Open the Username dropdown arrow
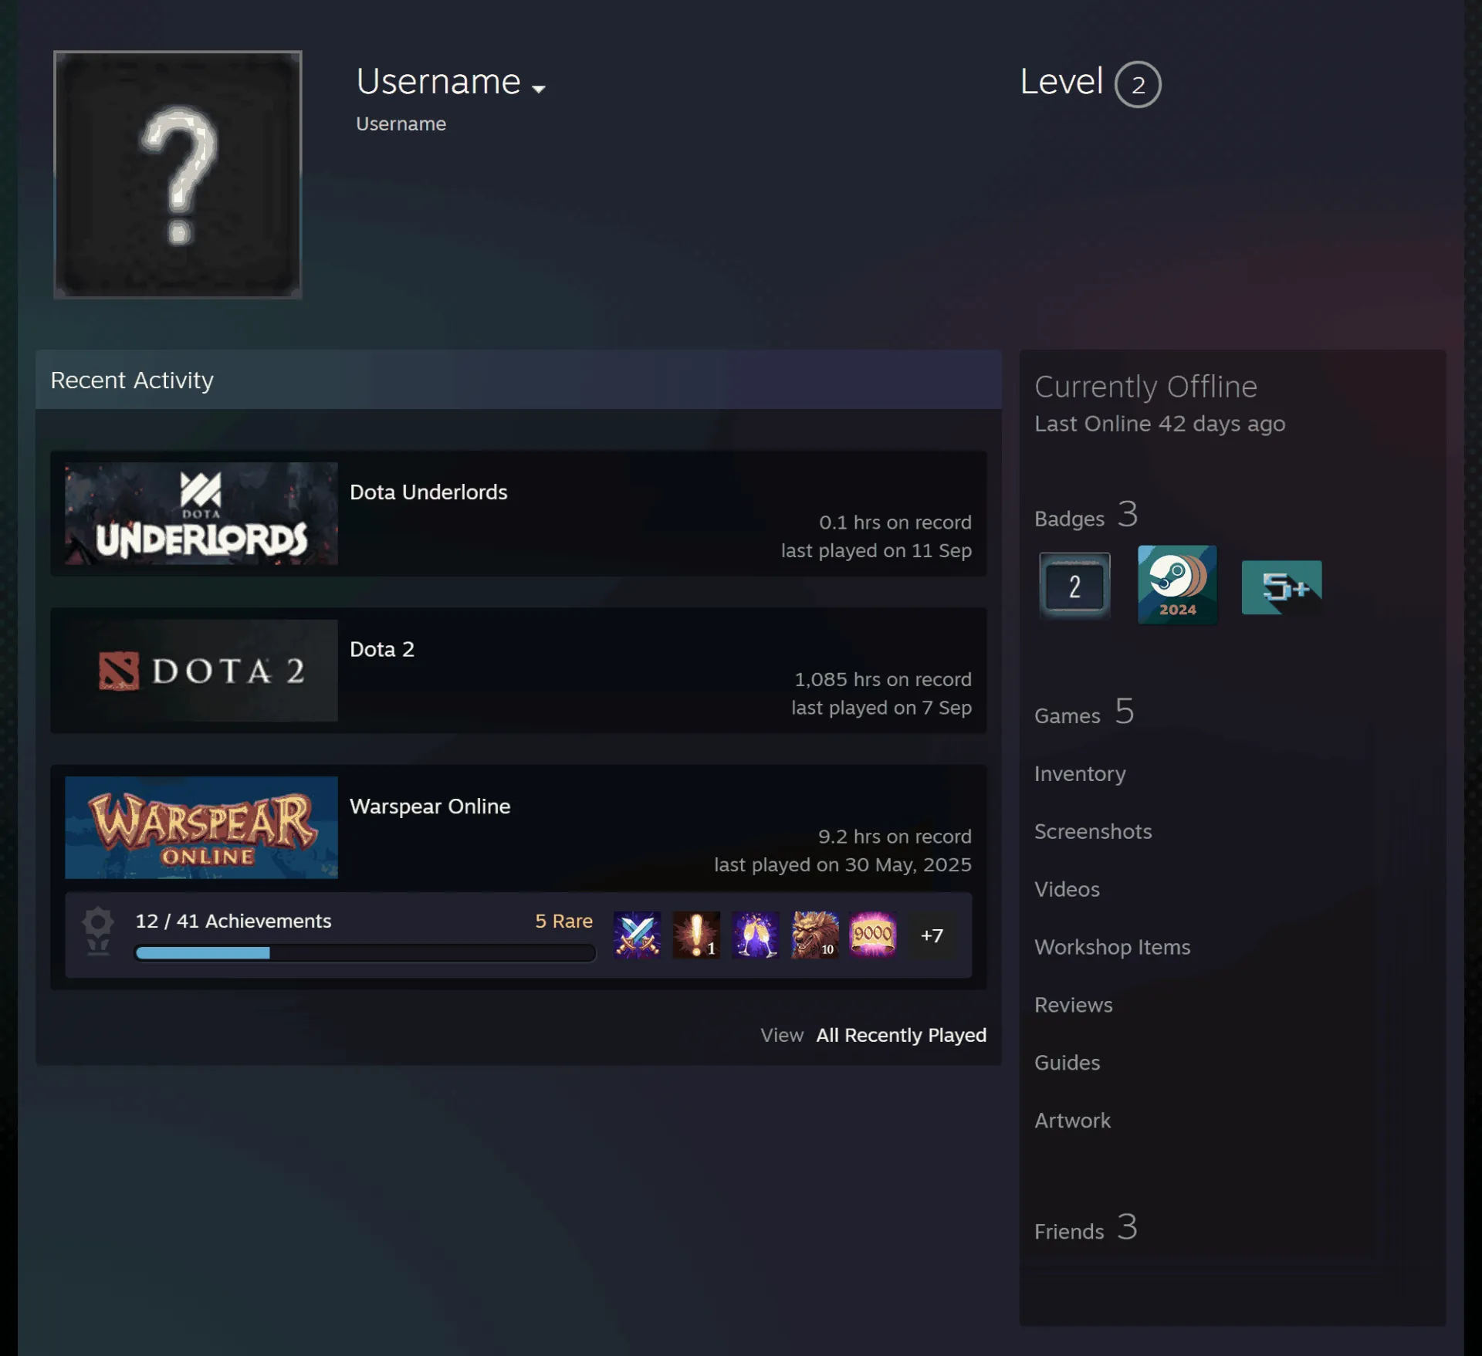The height and width of the screenshot is (1356, 1482). click(x=539, y=89)
